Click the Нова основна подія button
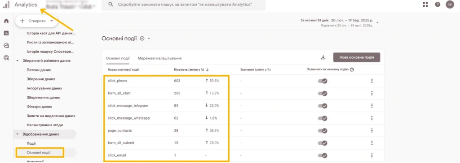Screen dimensions: 460x163 coord(357,57)
